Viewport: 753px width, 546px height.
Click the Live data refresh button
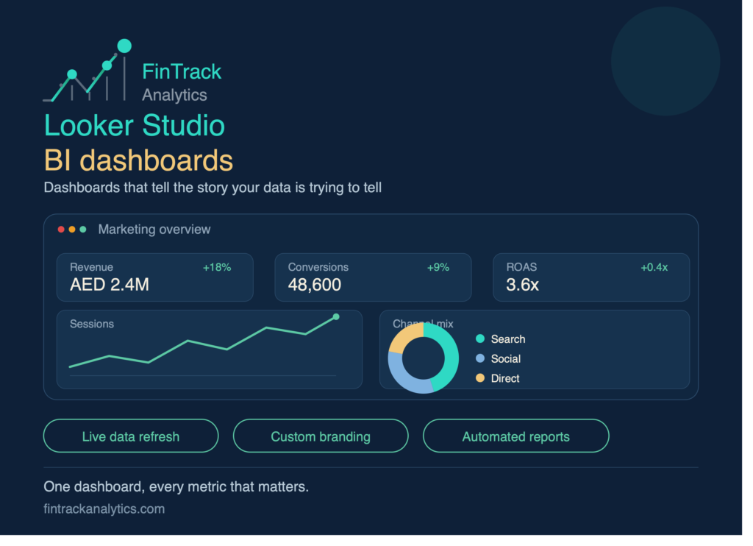tap(131, 436)
